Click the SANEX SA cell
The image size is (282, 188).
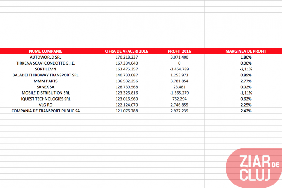tap(46, 87)
